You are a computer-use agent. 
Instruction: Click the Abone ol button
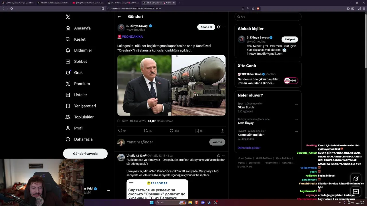[x=206, y=27]
